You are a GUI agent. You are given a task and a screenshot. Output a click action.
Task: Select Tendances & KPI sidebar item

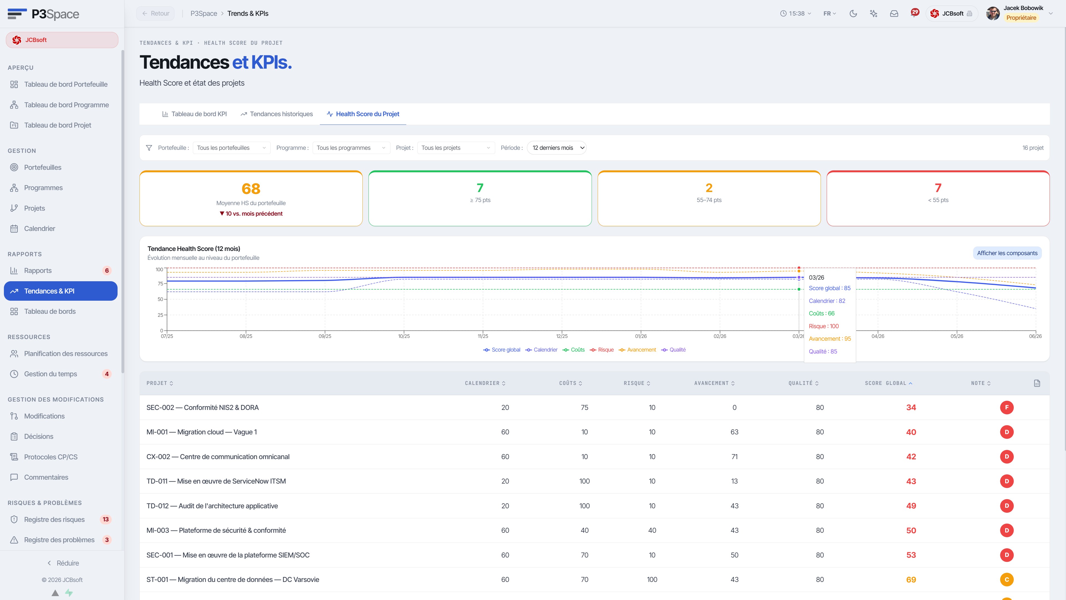pyautogui.click(x=60, y=291)
